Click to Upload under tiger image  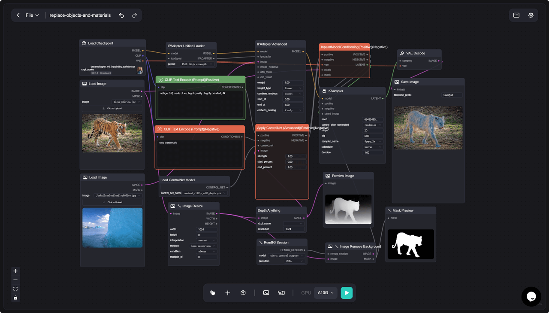pyautogui.click(x=112, y=109)
